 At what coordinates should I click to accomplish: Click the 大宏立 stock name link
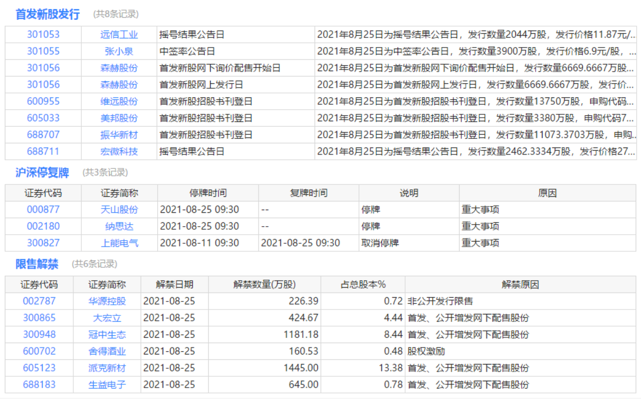point(107,318)
